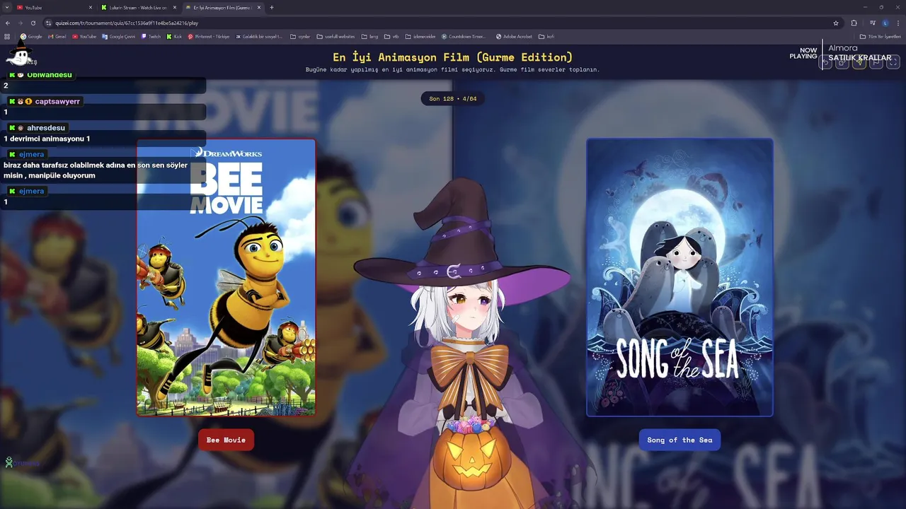Open the browser extensions puzzle icon
906x509 pixels.
click(854, 23)
